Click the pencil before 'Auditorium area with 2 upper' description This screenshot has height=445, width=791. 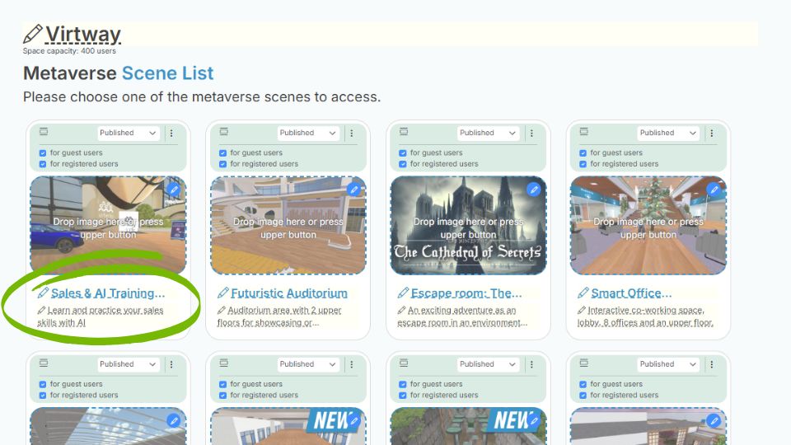click(x=222, y=311)
